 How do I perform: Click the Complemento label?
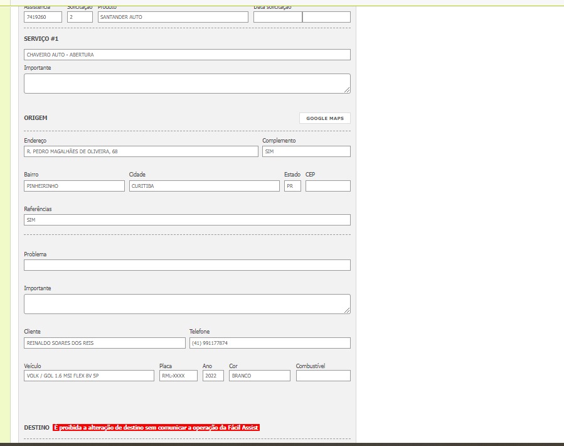[279, 141]
